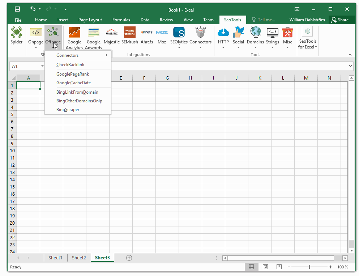This screenshot has height=276, width=359.
Task: Open the Undo history dropdown arrow
Action: coord(40,9)
